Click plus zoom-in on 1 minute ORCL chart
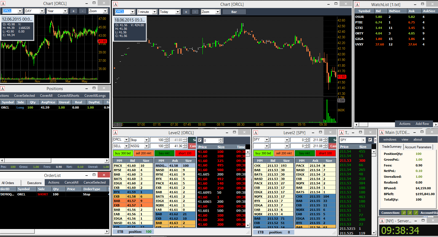The height and width of the screenshot is (237, 438). [186, 12]
